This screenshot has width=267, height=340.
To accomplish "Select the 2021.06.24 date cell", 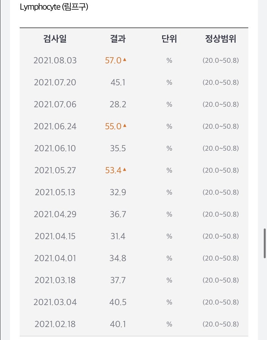I will click(x=55, y=126).
